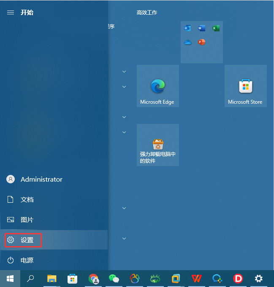The height and width of the screenshot is (287, 274).
Task: Open the Microsoft Edge tile
Action: (x=157, y=86)
